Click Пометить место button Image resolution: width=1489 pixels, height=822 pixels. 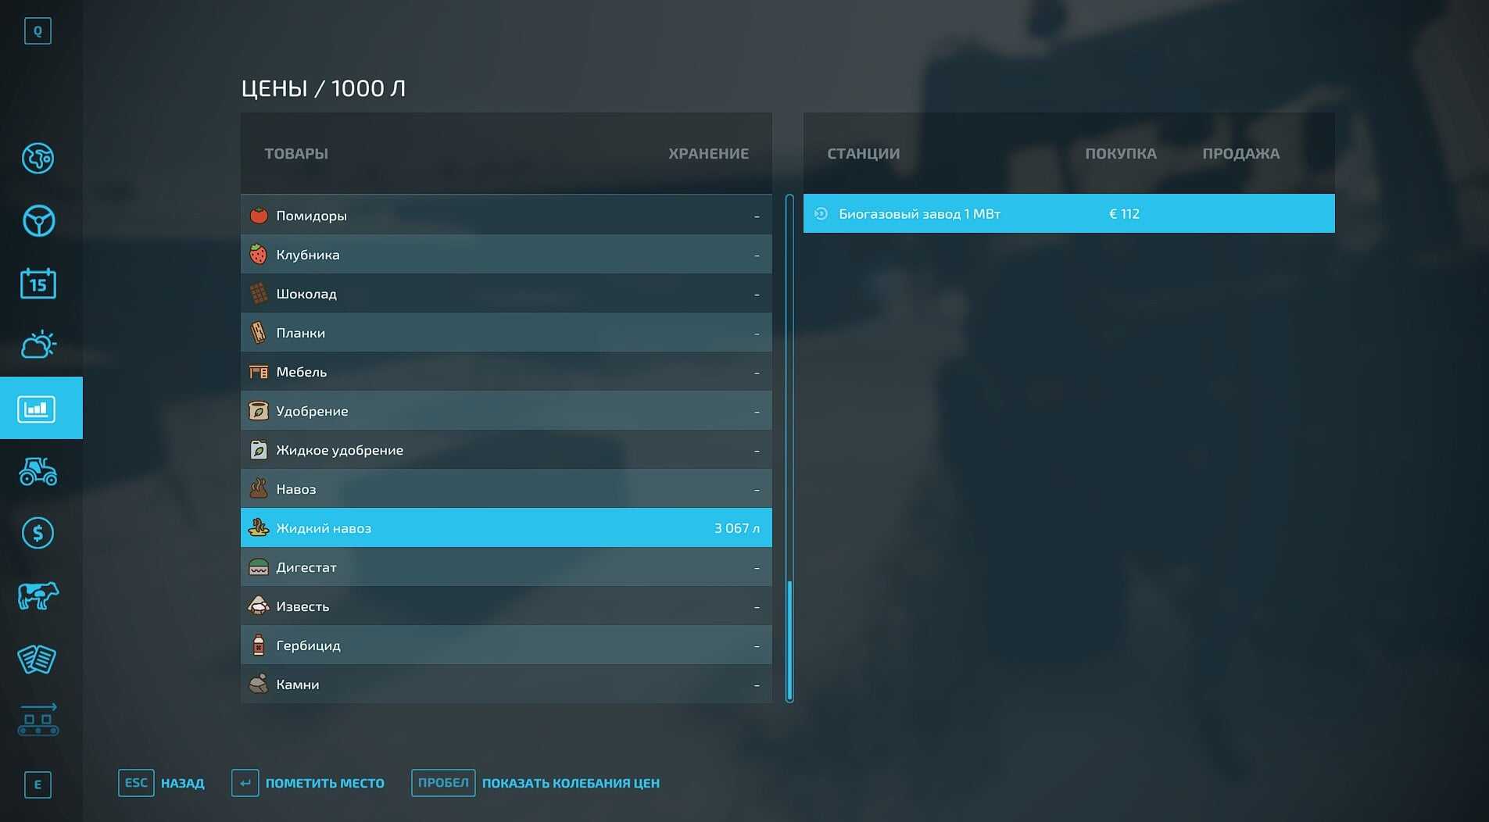pyautogui.click(x=308, y=783)
